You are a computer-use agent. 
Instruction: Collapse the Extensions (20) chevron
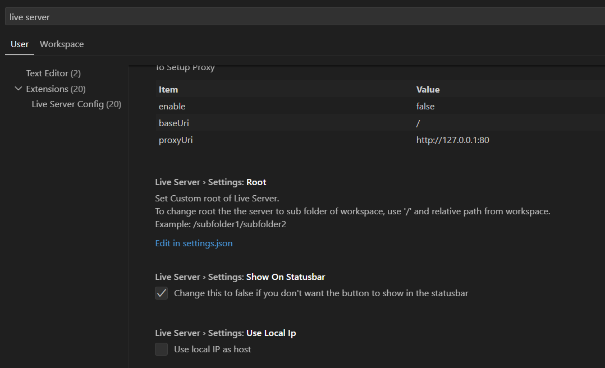(18, 89)
